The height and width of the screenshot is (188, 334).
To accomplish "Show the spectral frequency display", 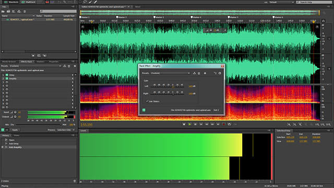I will point(47,2).
